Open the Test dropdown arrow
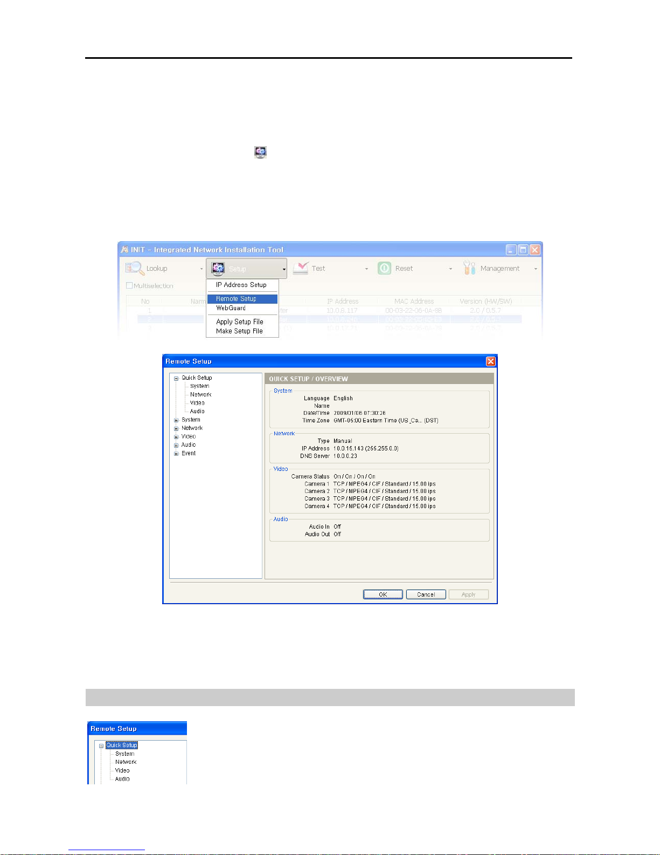 click(x=366, y=269)
